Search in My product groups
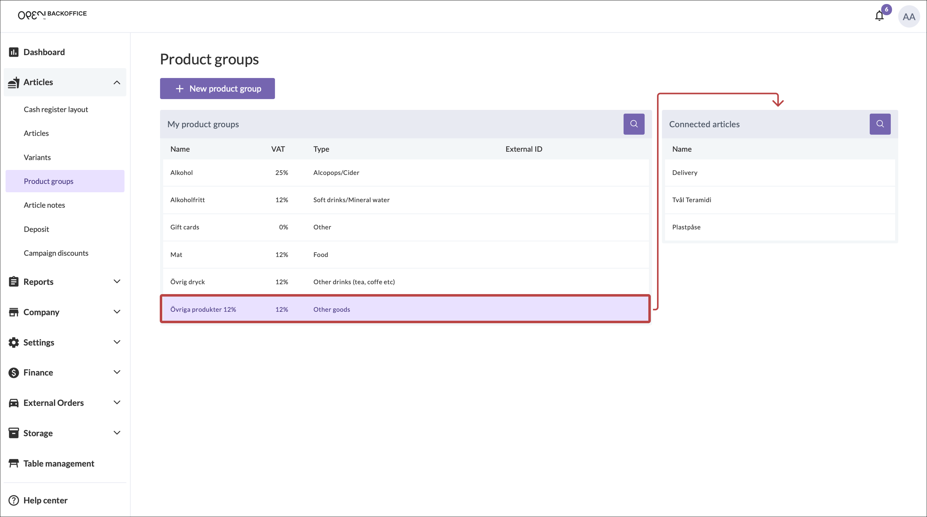 [634, 124]
